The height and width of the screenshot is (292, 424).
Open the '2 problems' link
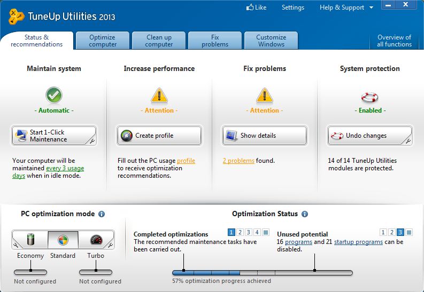(x=238, y=161)
